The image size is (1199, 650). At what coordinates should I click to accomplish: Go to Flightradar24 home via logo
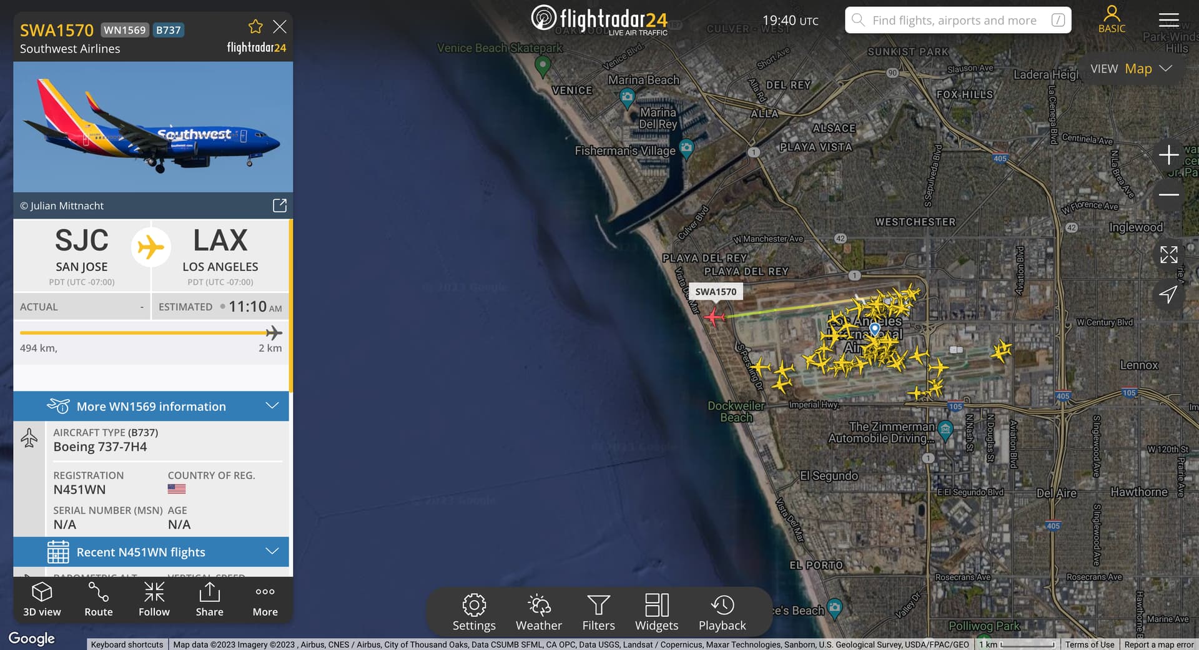click(599, 20)
